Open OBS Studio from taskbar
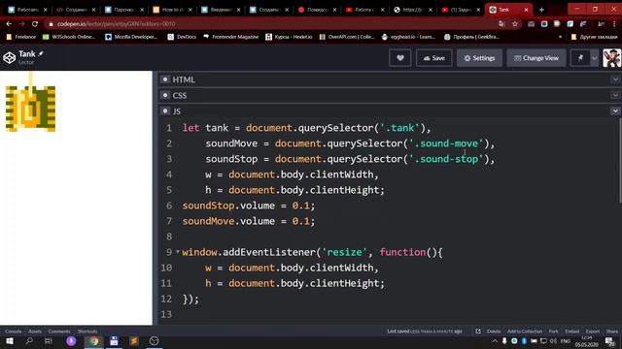This screenshot has height=349, width=622. click(x=154, y=341)
